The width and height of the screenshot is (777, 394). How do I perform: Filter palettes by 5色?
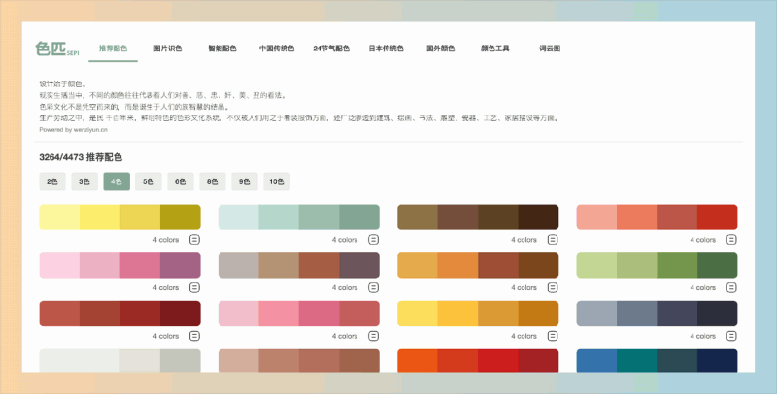tap(149, 181)
